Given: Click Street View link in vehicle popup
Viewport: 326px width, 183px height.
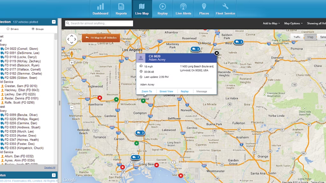Looking at the screenshot, I should [x=166, y=91].
